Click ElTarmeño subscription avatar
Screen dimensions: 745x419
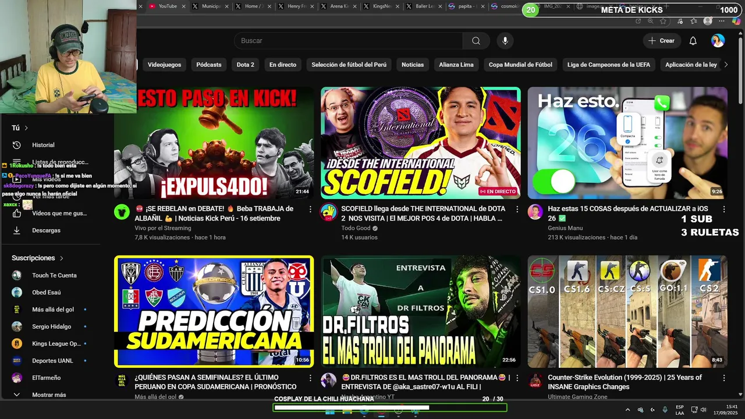pyautogui.click(x=17, y=378)
